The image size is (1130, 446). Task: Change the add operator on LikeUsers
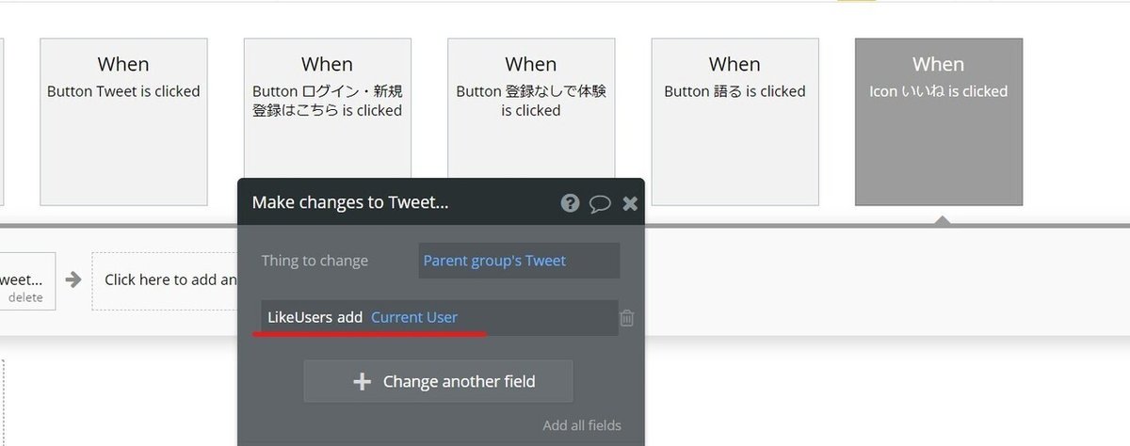click(350, 318)
